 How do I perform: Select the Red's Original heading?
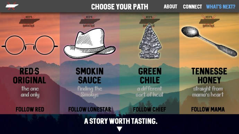point(29,76)
